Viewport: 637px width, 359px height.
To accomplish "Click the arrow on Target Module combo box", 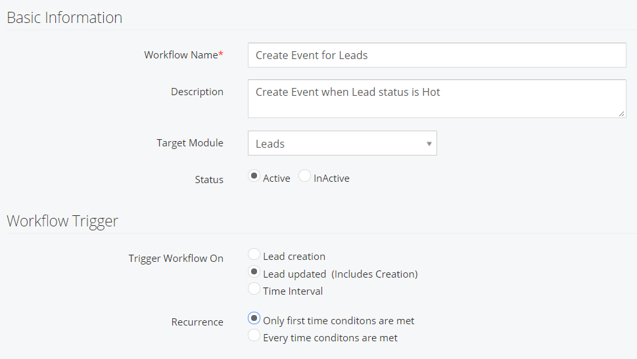I will click(x=429, y=144).
